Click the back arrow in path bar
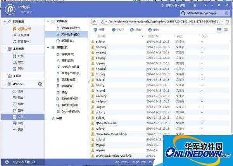233x166 pixels. pos(95,21)
